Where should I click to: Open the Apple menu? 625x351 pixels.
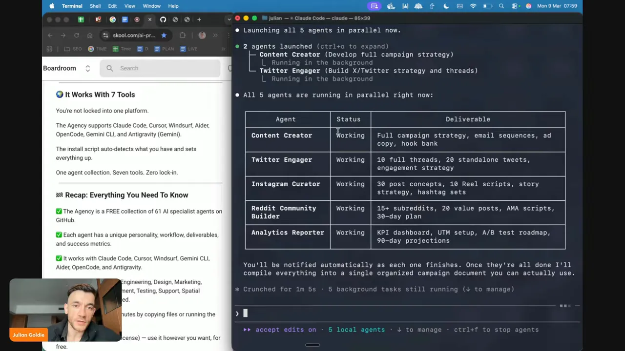pos(52,6)
